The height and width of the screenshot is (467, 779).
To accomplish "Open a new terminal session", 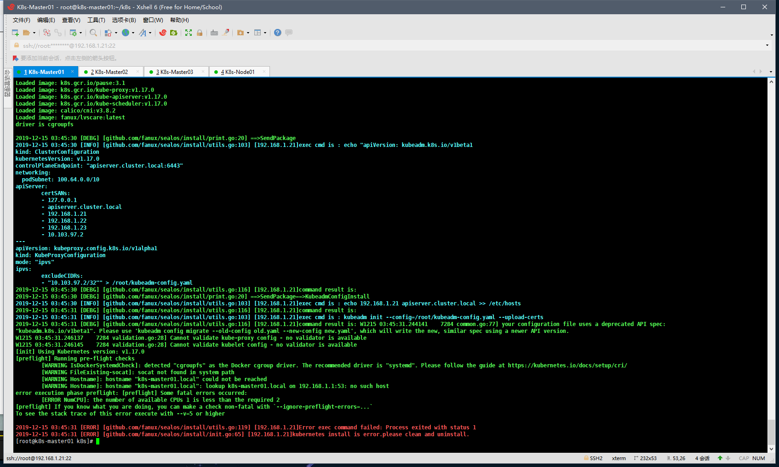I will [x=15, y=33].
